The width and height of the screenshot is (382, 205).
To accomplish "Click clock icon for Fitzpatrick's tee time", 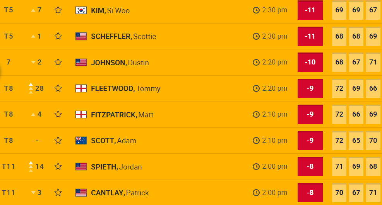I will (256, 114).
